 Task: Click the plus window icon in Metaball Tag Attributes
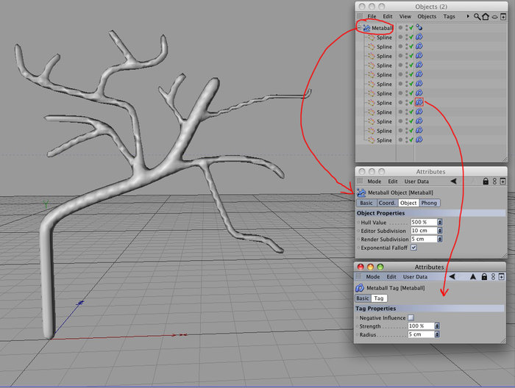pos(501,276)
